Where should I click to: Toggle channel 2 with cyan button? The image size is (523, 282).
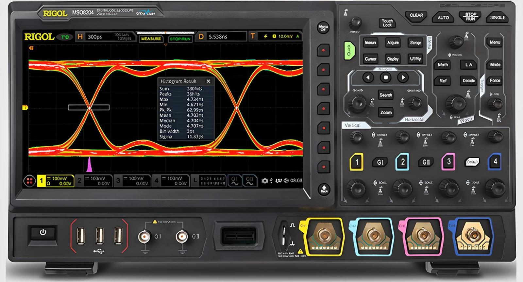402,162
